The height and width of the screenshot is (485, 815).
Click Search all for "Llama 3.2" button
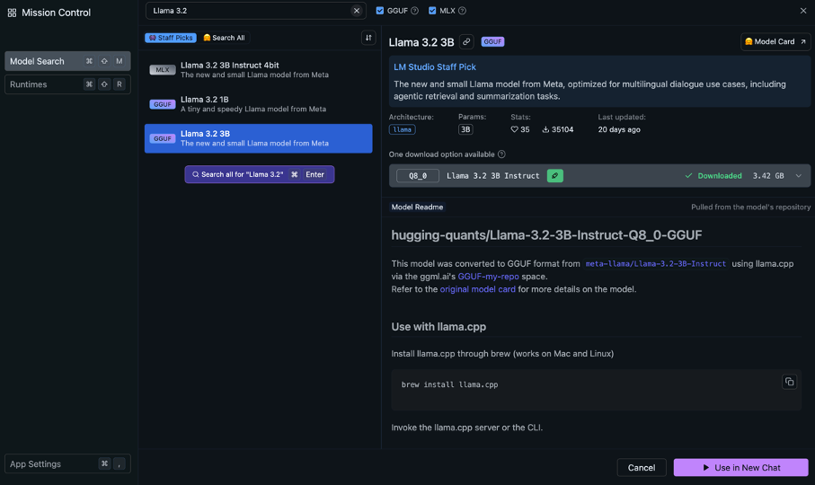260,174
